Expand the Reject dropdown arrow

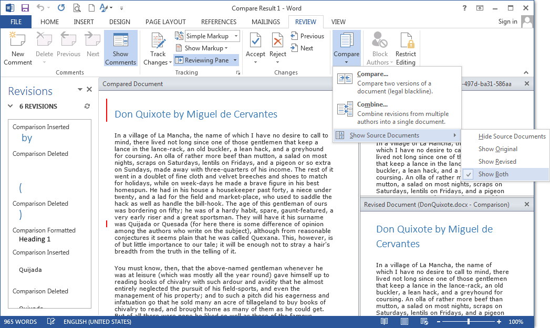[277, 62]
